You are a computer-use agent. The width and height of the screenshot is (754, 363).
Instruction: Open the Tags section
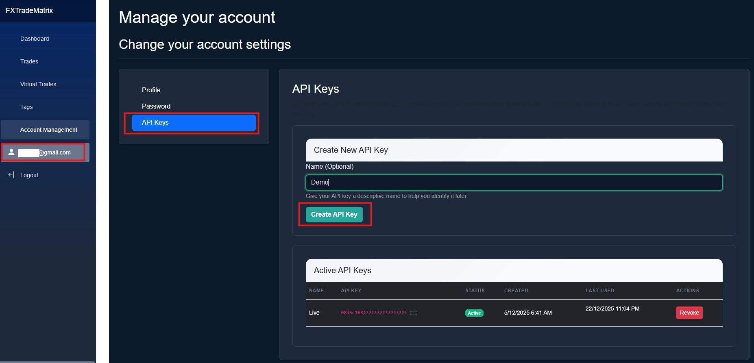[26, 107]
